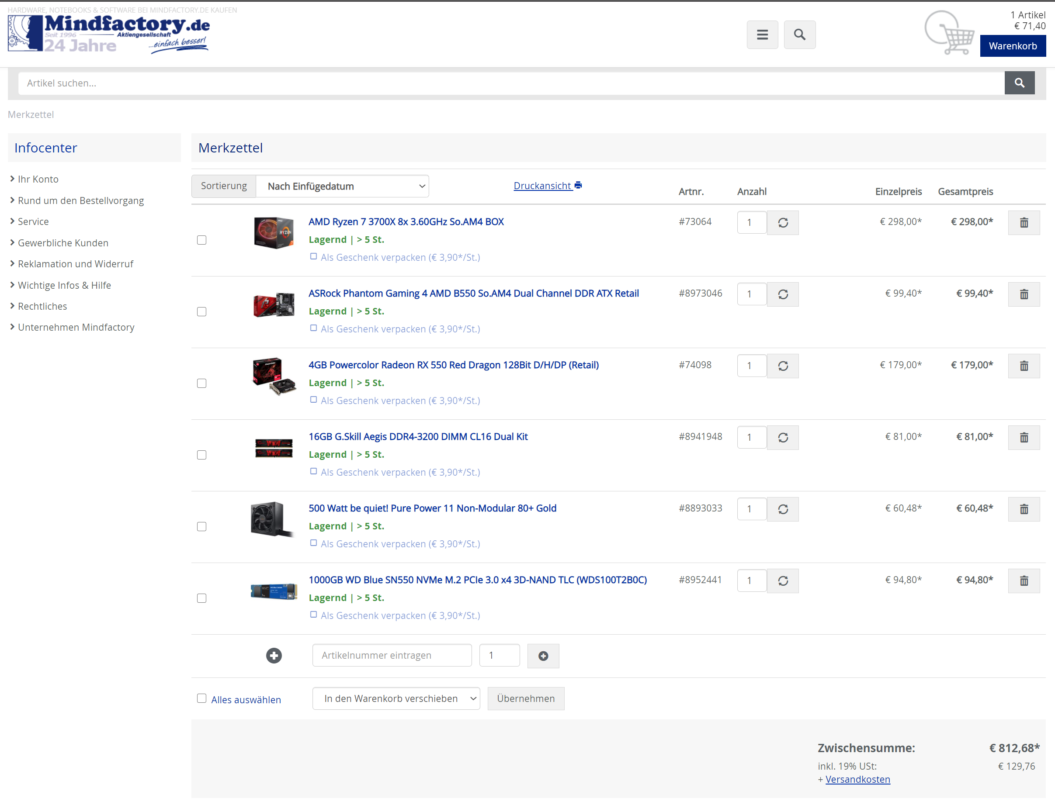Open Reklamation und Widerruf menu entry
This screenshot has height=812, width=1055.
point(75,264)
